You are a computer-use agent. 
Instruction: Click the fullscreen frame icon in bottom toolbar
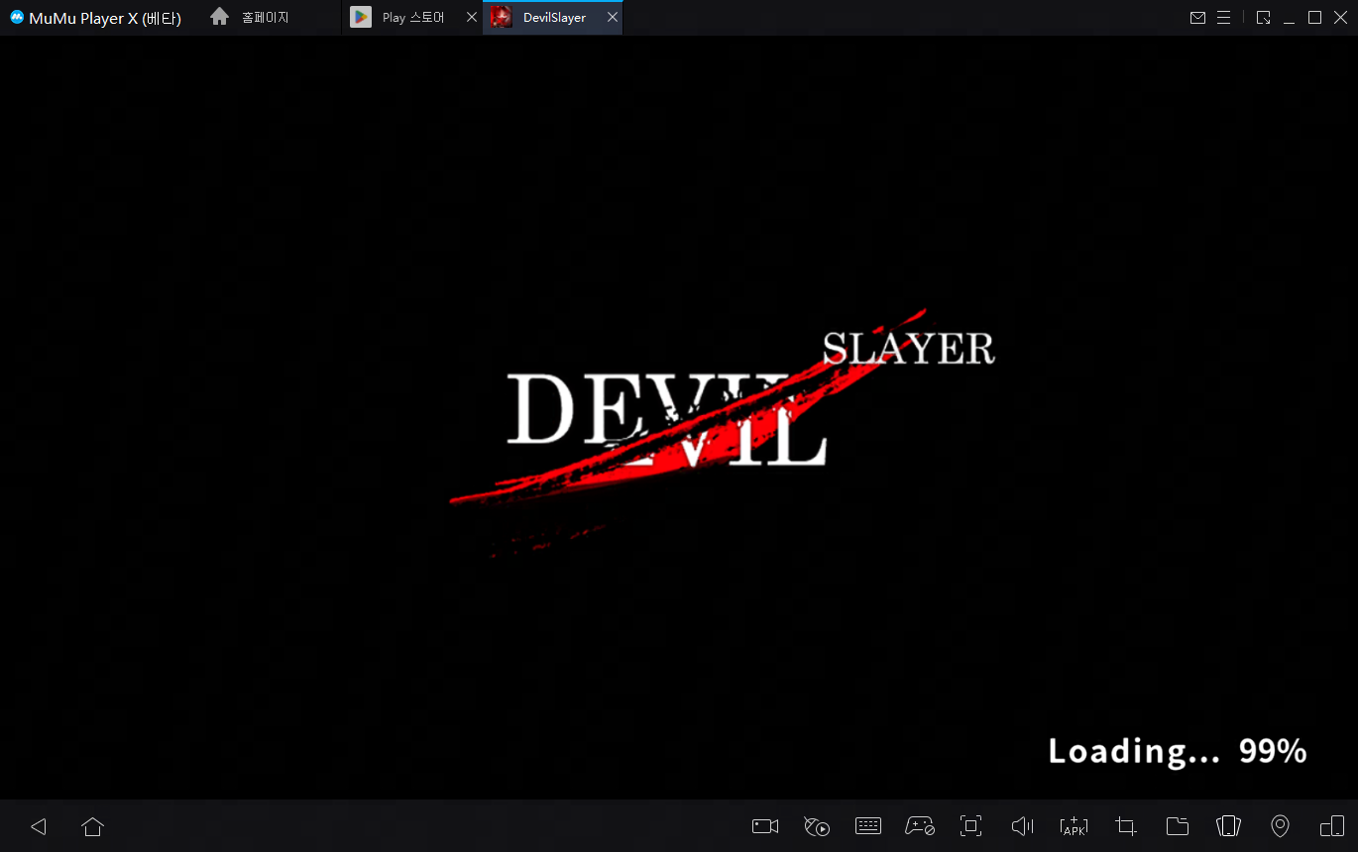click(971, 826)
